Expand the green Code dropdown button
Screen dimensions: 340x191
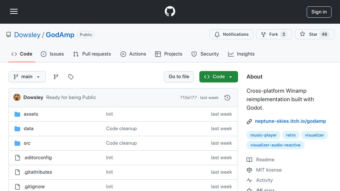219,77
